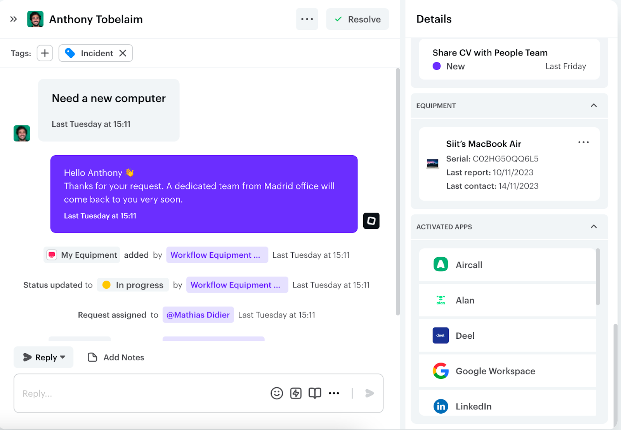Collapse the Equipment section

593,106
